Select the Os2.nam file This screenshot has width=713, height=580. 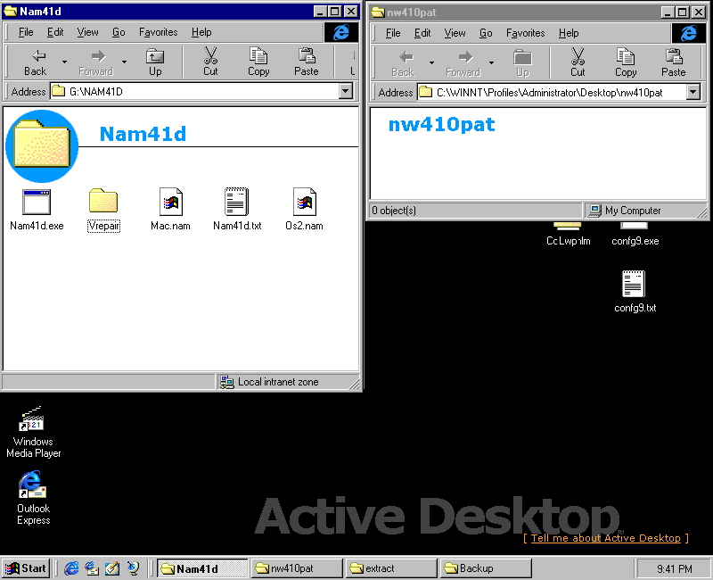[x=304, y=209]
